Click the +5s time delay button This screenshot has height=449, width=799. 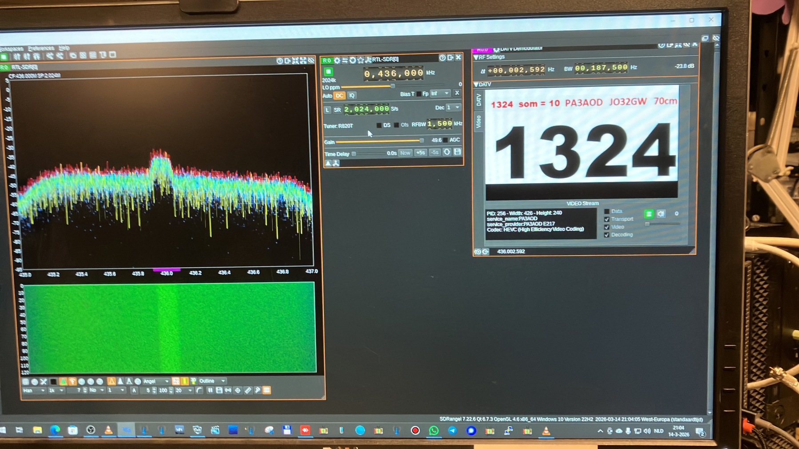click(420, 152)
